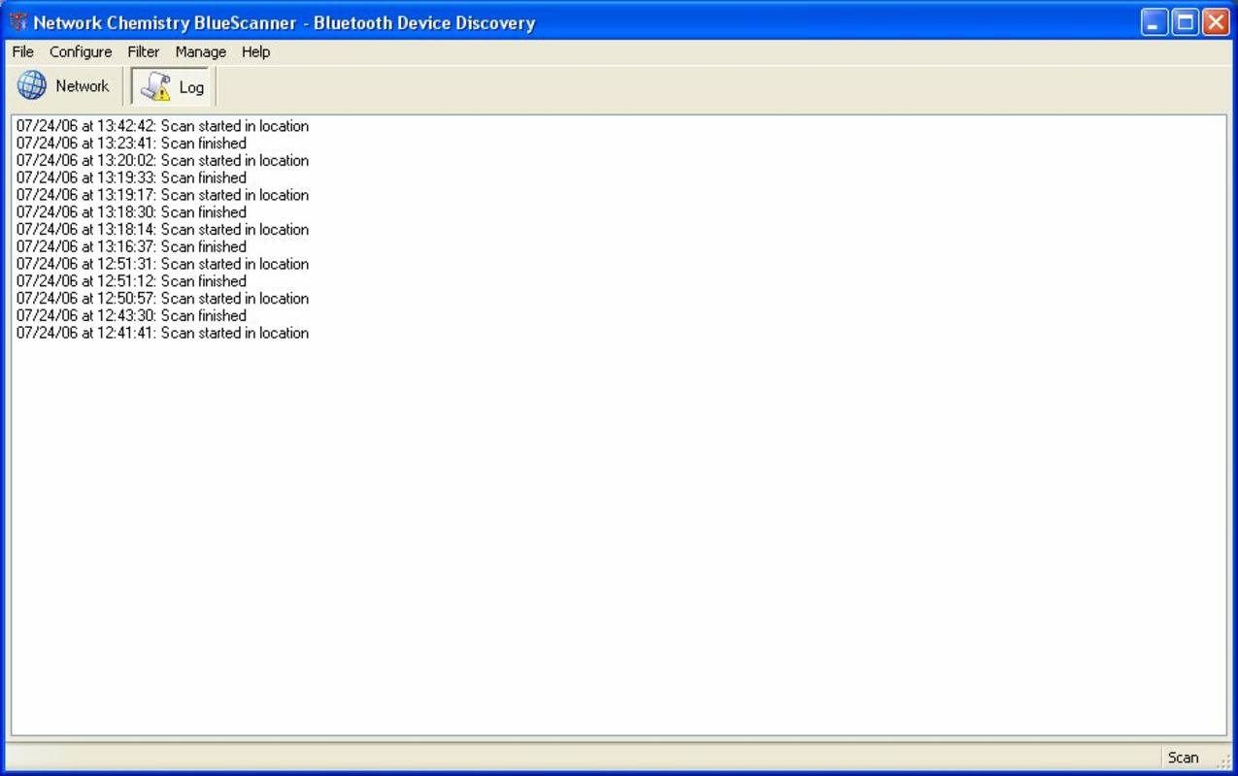Select log entry 13:23:41 Scan finished

131,144
